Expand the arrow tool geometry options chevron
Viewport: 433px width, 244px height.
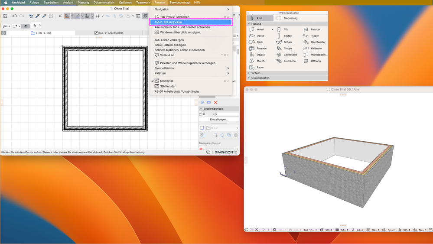click(x=40, y=26)
